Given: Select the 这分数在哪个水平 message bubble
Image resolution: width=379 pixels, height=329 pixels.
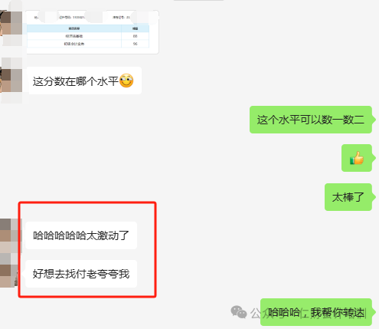Looking at the screenshot, I should pos(85,81).
